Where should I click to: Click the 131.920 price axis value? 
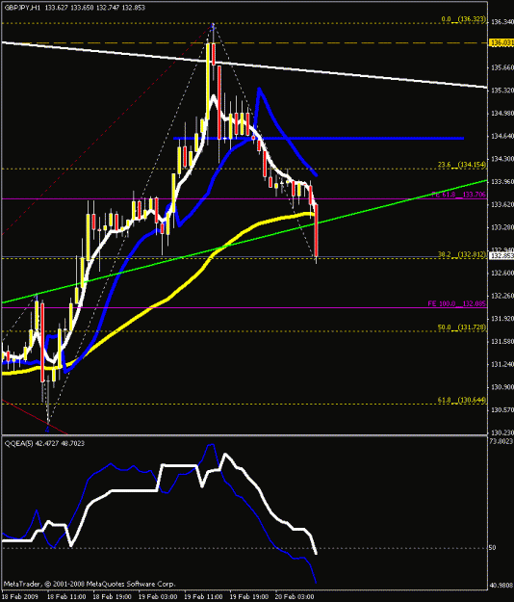click(x=501, y=319)
